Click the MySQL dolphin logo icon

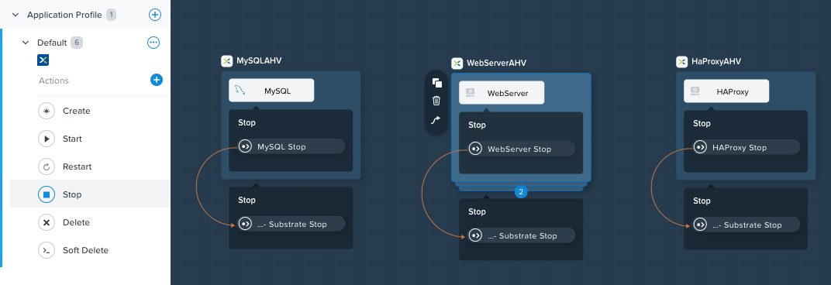coord(240,91)
